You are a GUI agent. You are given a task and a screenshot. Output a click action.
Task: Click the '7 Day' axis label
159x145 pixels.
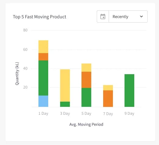point(108,114)
